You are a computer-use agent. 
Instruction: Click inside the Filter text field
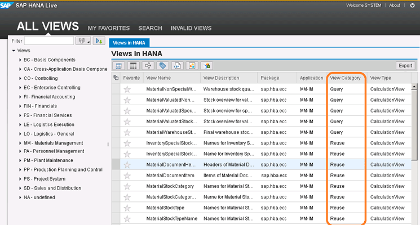tap(48, 40)
